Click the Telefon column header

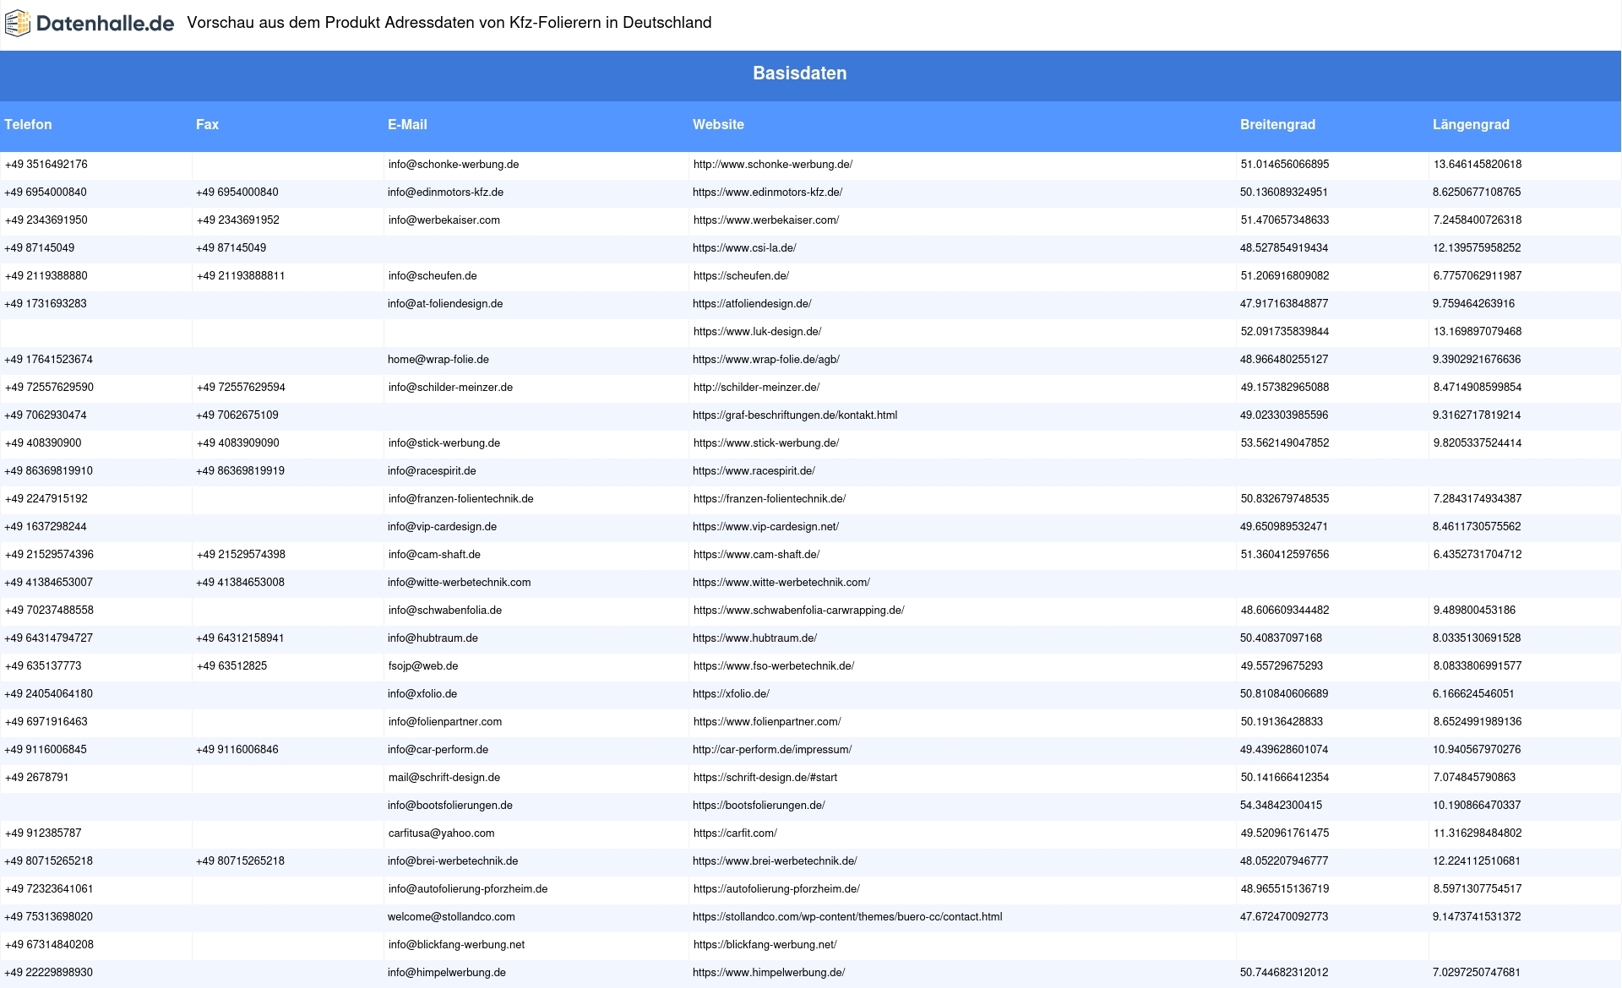[28, 124]
